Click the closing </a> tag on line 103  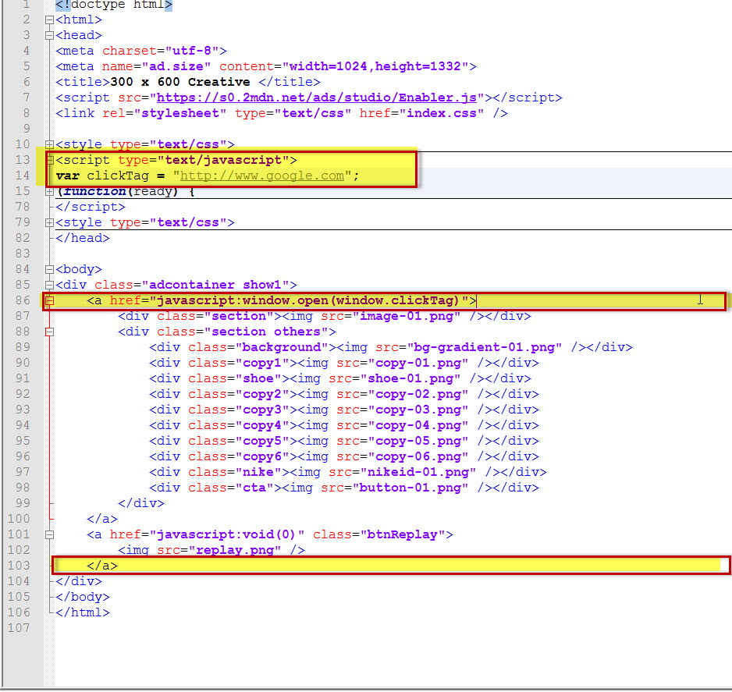click(x=102, y=566)
